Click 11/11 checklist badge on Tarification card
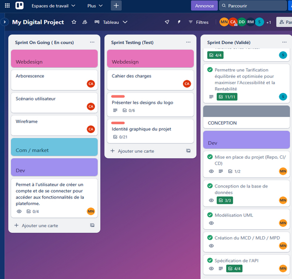 pyautogui.click(x=227, y=97)
